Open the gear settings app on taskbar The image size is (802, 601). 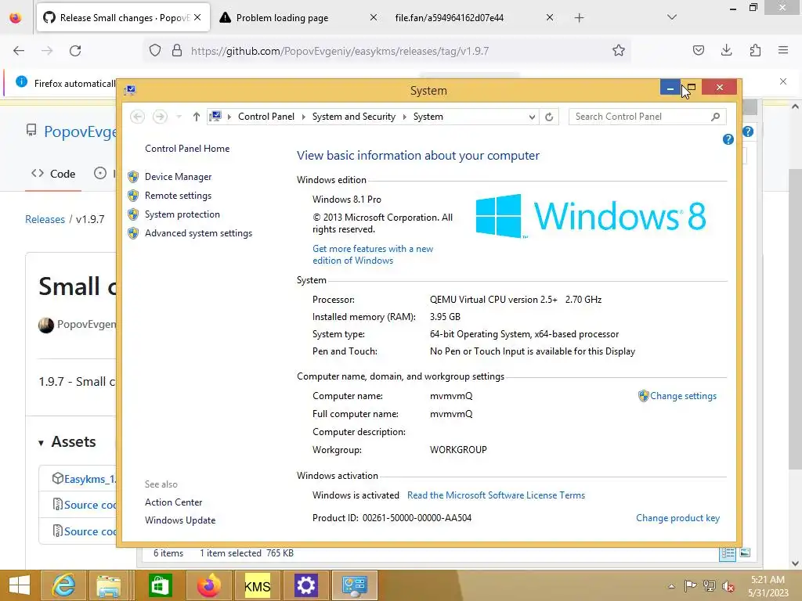tap(306, 585)
